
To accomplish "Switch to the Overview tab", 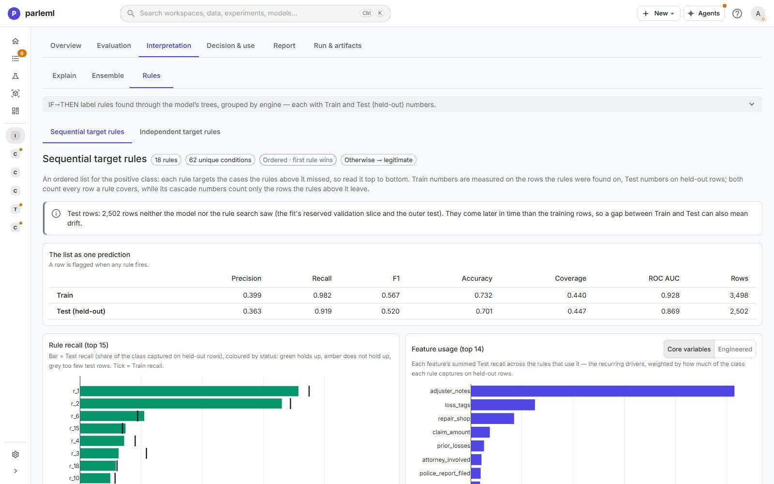I will pyautogui.click(x=66, y=45).
